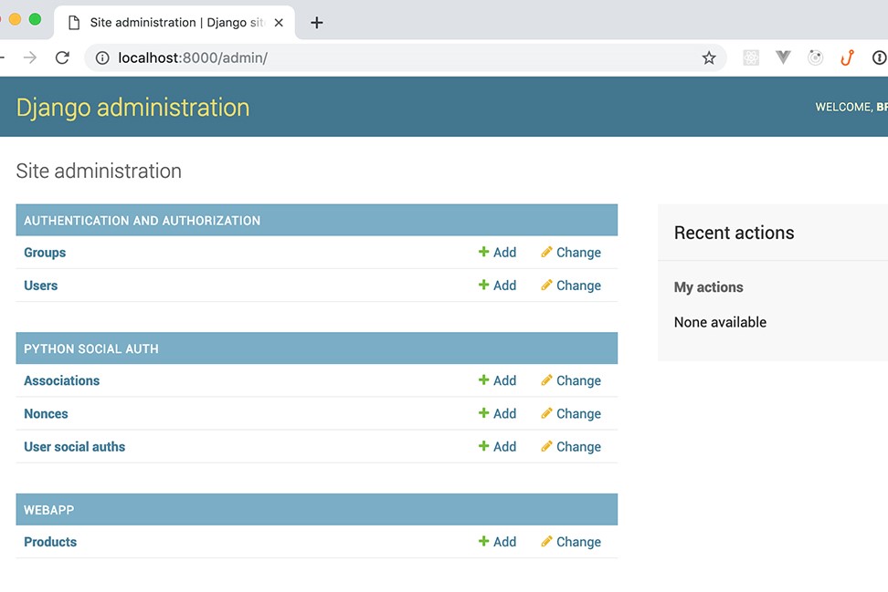Open the Vue devtools extension icon

tap(783, 57)
